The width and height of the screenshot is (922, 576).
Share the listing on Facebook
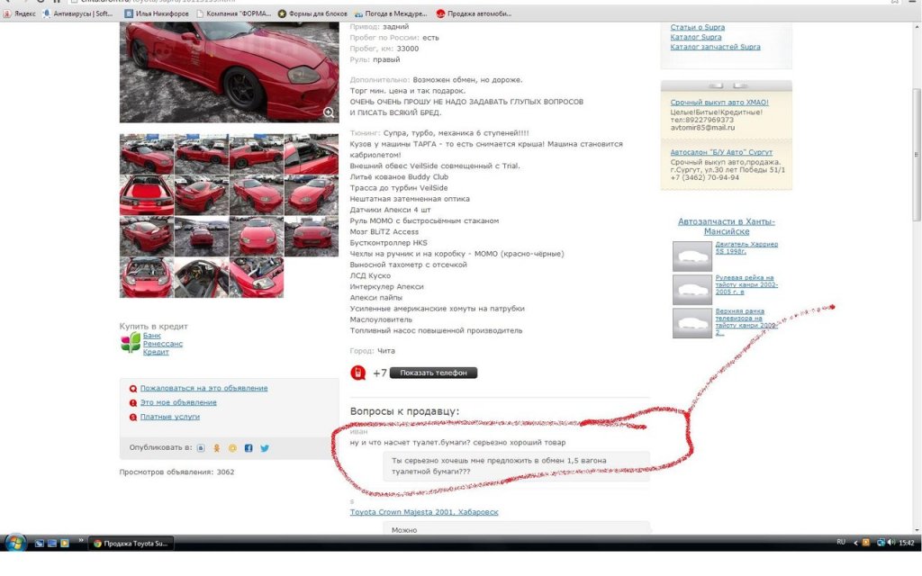pos(249,448)
